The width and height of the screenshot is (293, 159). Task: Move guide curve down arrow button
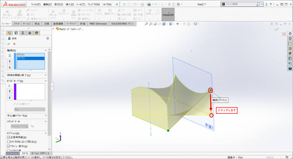10,97
